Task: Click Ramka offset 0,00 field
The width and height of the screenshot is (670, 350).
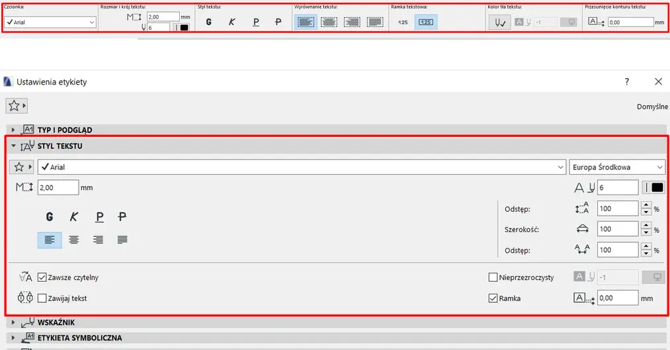Action: (618, 298)
